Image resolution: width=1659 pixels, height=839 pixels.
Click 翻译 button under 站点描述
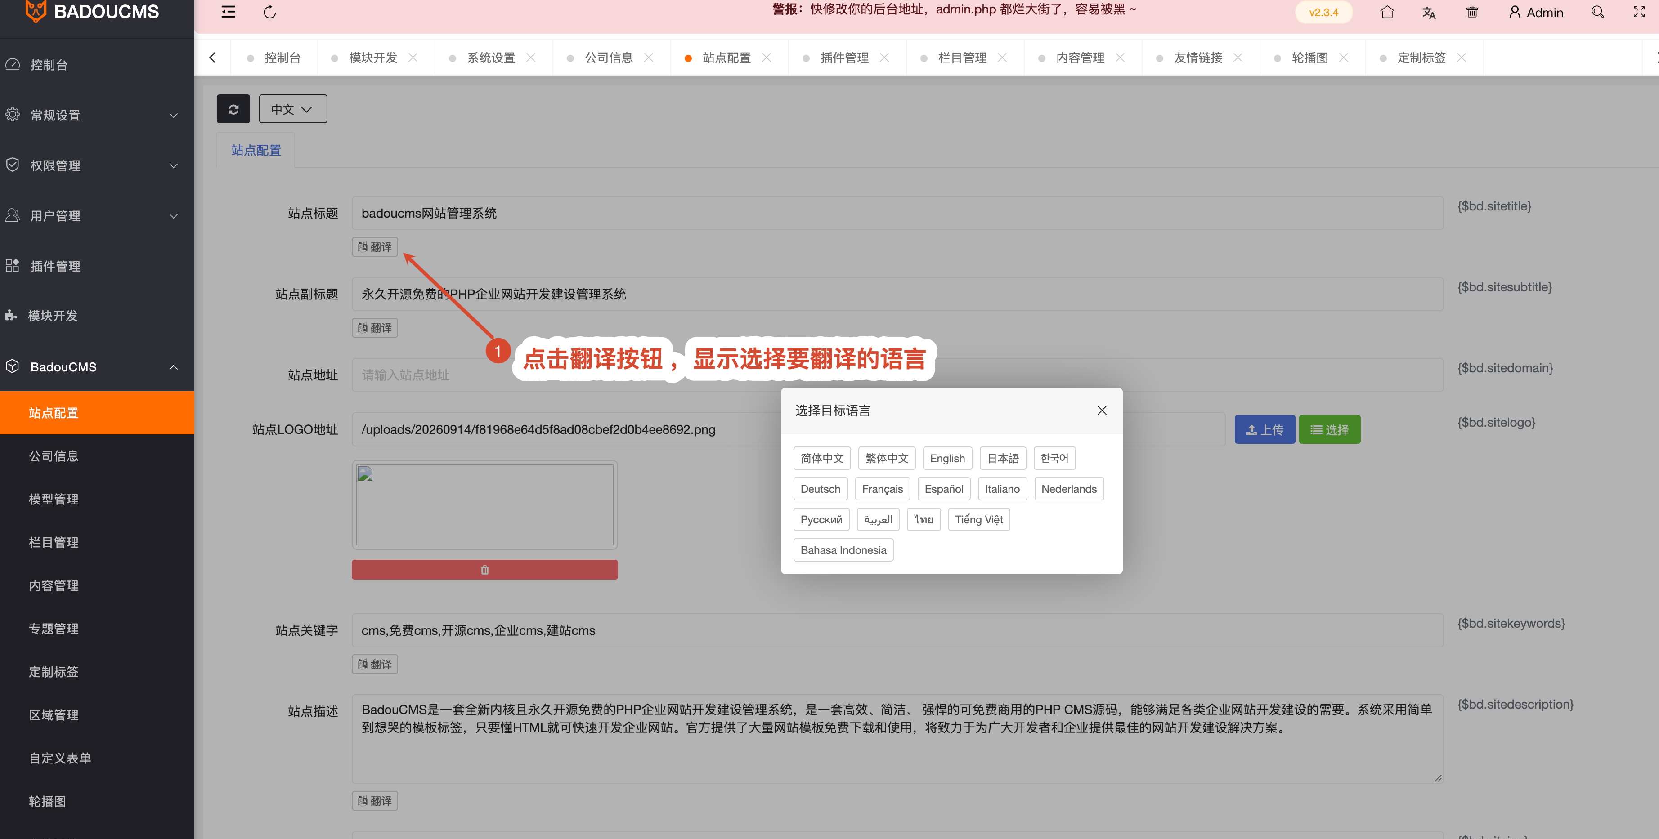[x=375, y=800]
